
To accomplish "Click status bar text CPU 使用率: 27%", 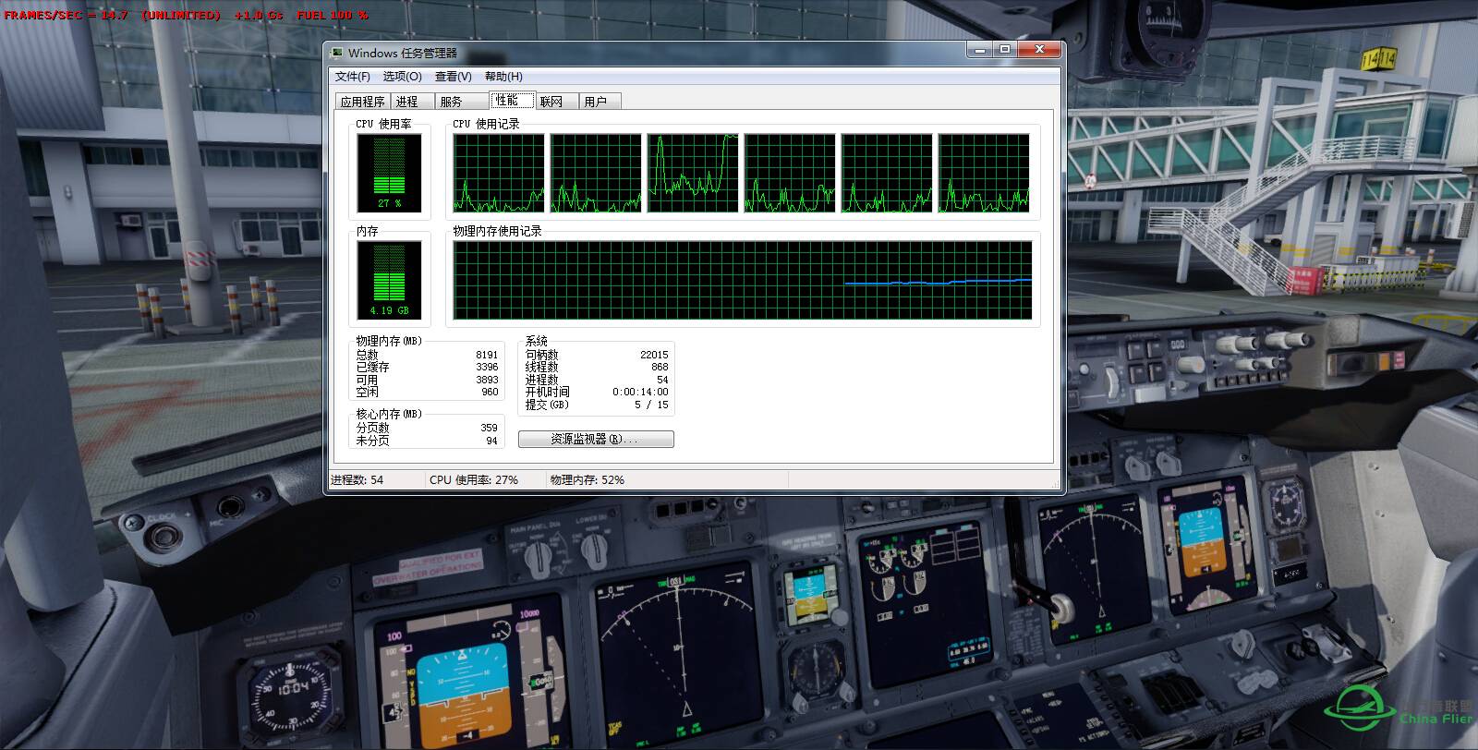I will coord(474,480).
